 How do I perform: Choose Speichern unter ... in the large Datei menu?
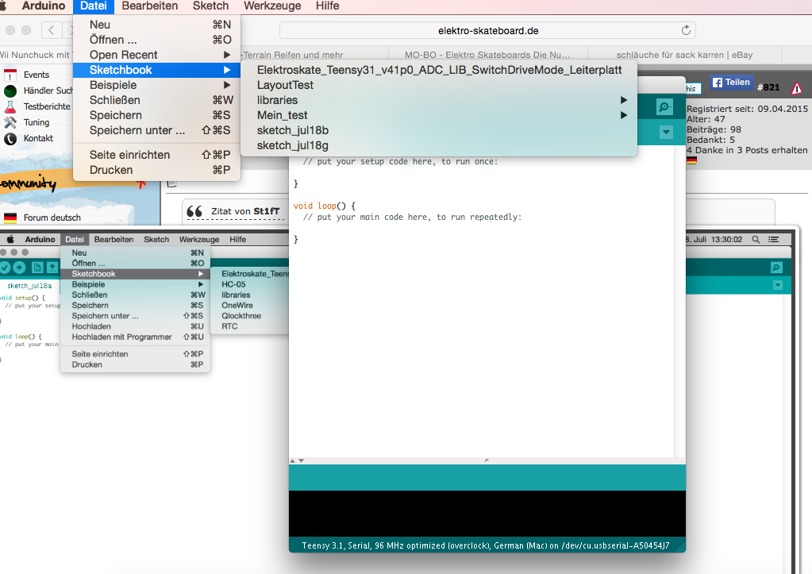point(156,130)
